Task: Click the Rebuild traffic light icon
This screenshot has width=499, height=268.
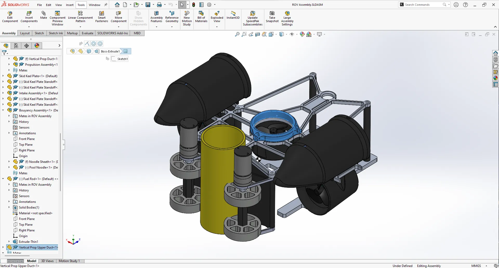Action: [194, 5]
